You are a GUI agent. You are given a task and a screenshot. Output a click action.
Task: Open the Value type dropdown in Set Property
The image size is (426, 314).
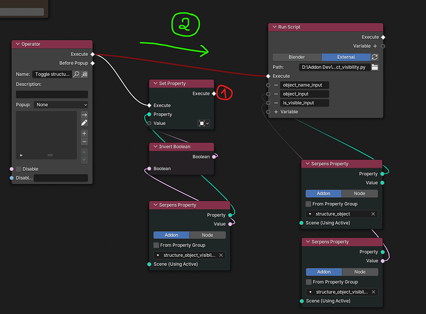tap(203, 124)
